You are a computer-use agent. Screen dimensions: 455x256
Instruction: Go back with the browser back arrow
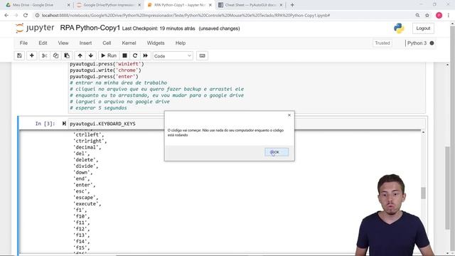click(x=6, y=16)
